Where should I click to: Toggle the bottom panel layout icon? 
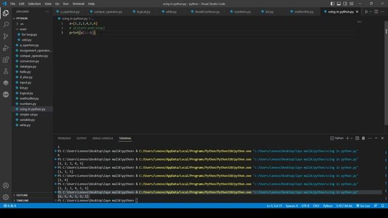[x=339, y=4]
